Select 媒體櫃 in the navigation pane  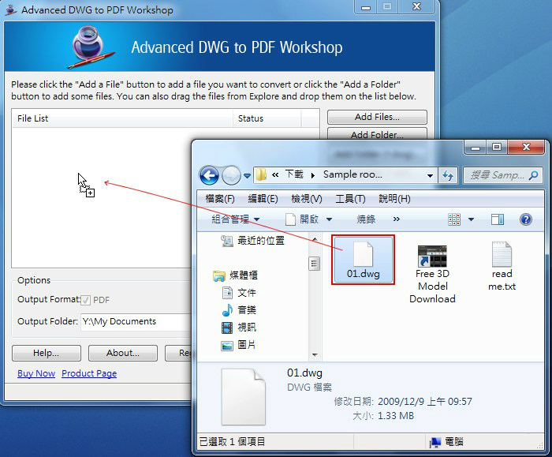click(x=235, y=275)
